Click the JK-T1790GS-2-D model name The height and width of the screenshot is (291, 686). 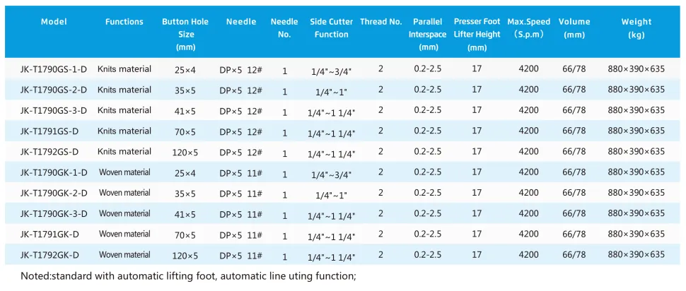point(54,90)
